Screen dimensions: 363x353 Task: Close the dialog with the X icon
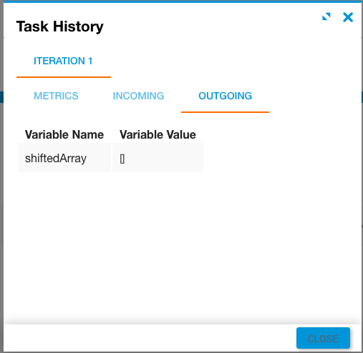tap(348, 17)
